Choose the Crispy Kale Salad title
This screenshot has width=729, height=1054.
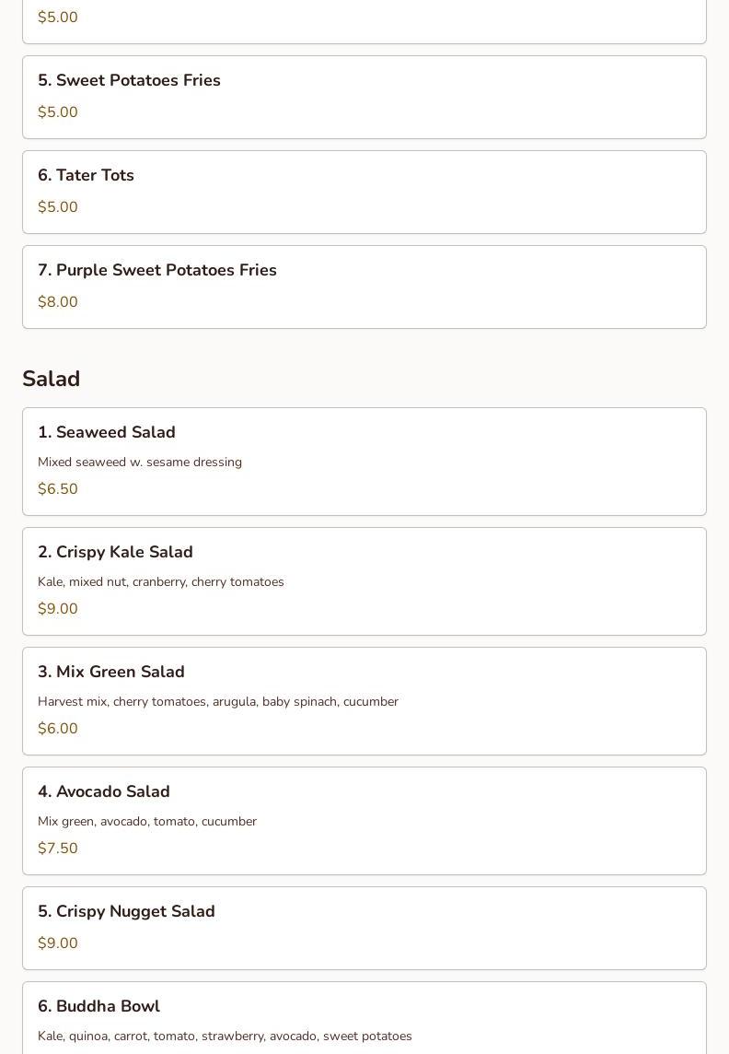[115, 552]
